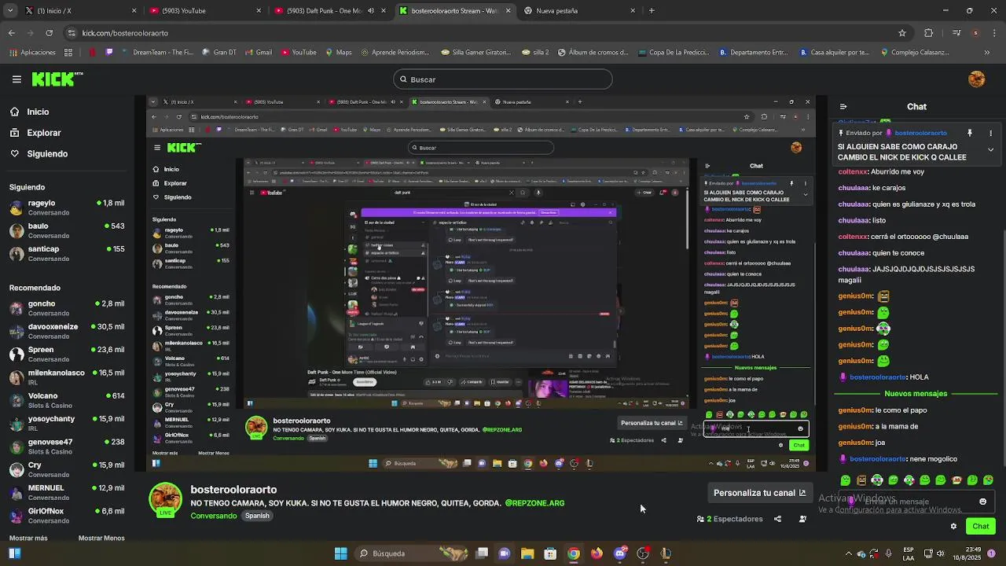Screen dimensions: 1006x566
Task: Open goncho recommended channel
Action: coord(67,308)
